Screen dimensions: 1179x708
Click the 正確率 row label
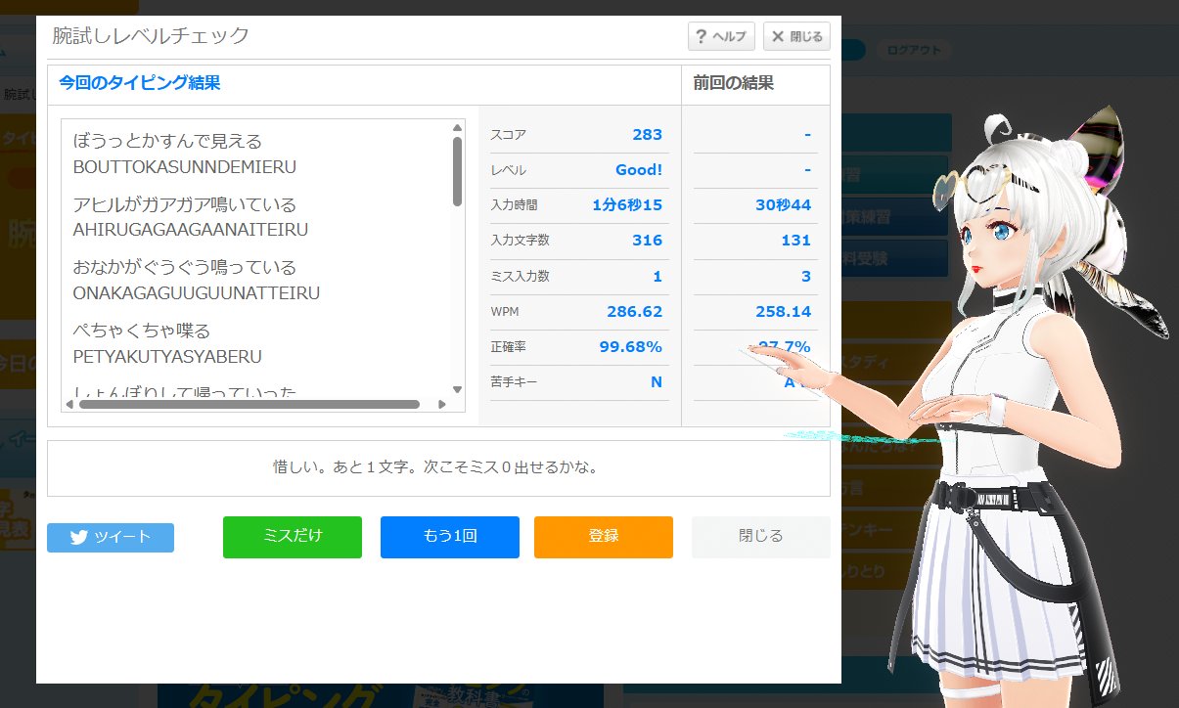(508, 347)
